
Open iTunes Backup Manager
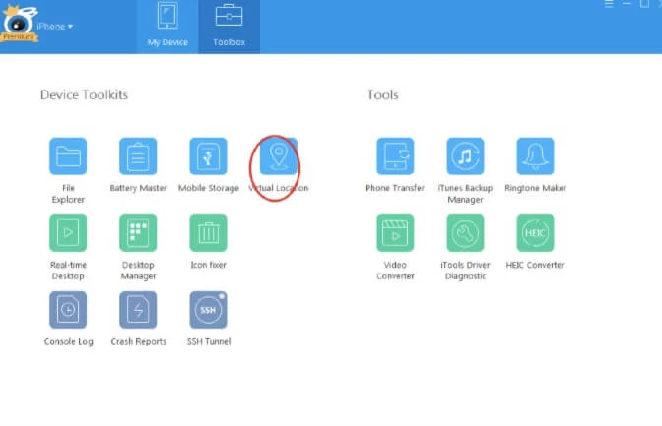click(x=465, y=156)
